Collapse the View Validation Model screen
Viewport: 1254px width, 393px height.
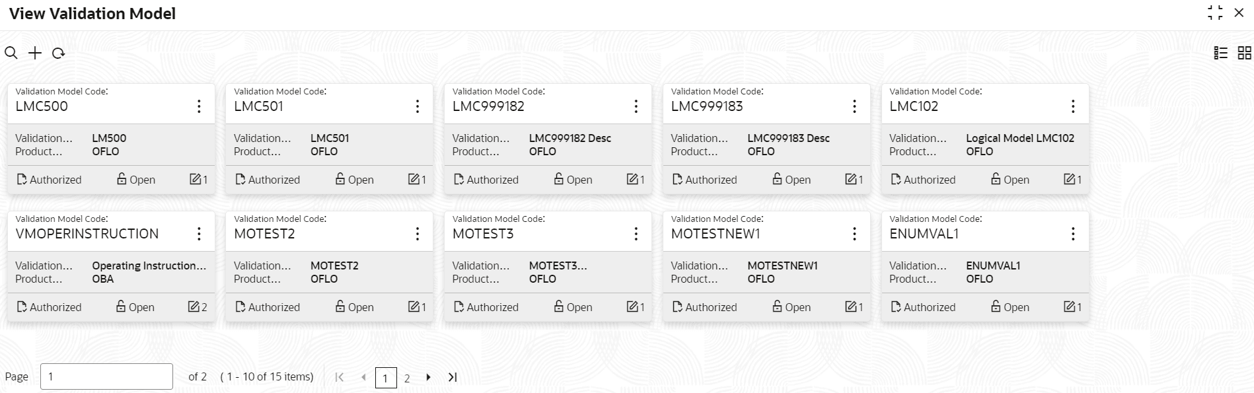(x=1215, y=13)
